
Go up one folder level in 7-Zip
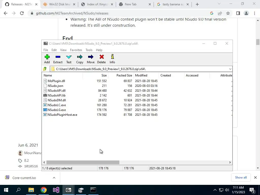click(45, 69)
